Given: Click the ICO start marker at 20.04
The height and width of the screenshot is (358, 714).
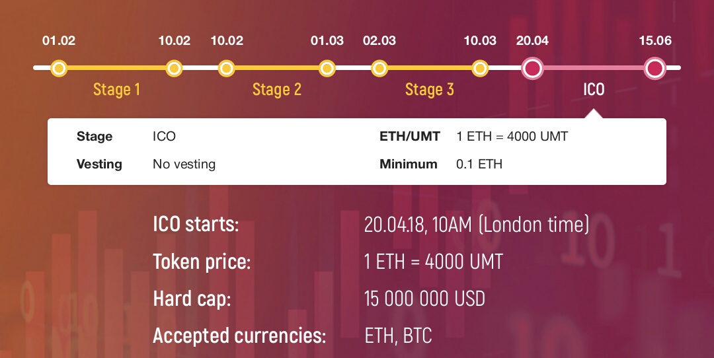Looking at the screenshot, I should 532,68.
